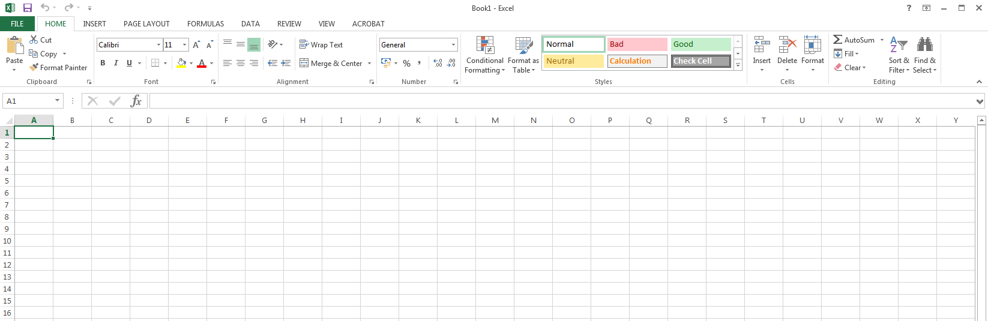Click the Increase Font Size icon

pyautogui.click(x=196, y=45)
